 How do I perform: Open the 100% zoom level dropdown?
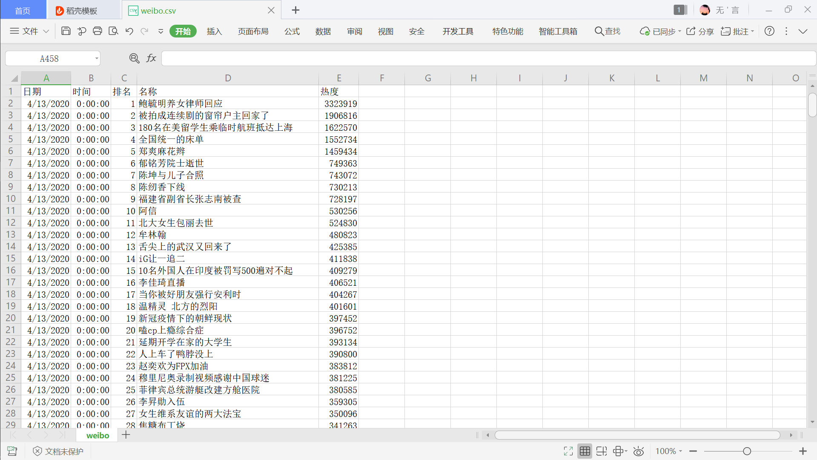(x=668, y=451)
